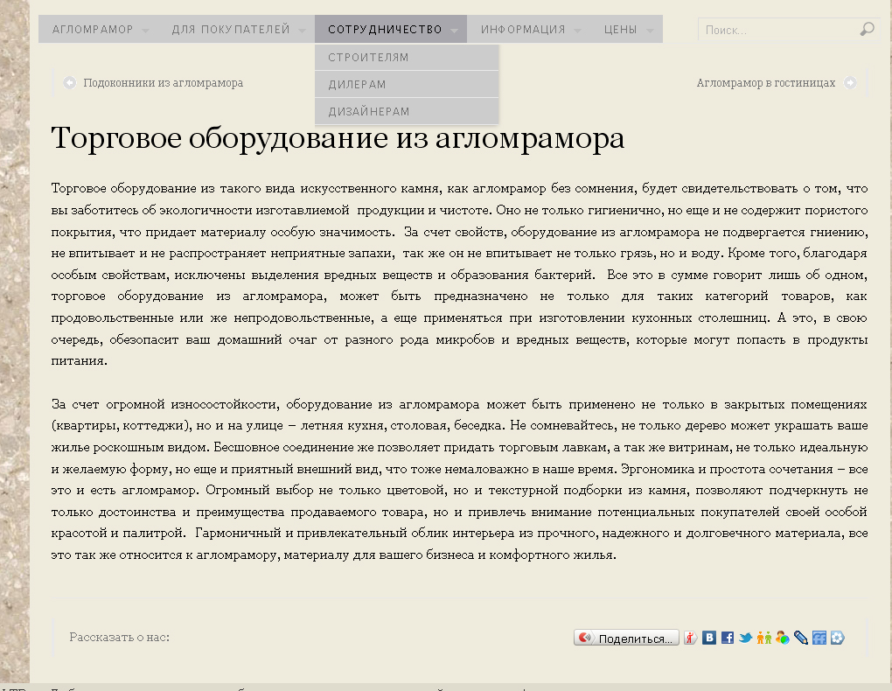Image resolution: width=892 pixels, height=691 pixels.
Task: Open the Сотрудничество menu item
Action: click(385, 30)
